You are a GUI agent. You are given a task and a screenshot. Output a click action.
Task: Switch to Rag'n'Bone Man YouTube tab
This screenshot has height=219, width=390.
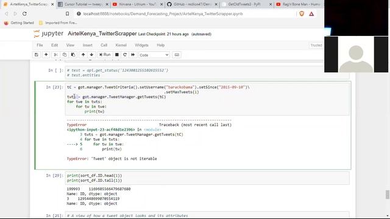coord(299,4)
